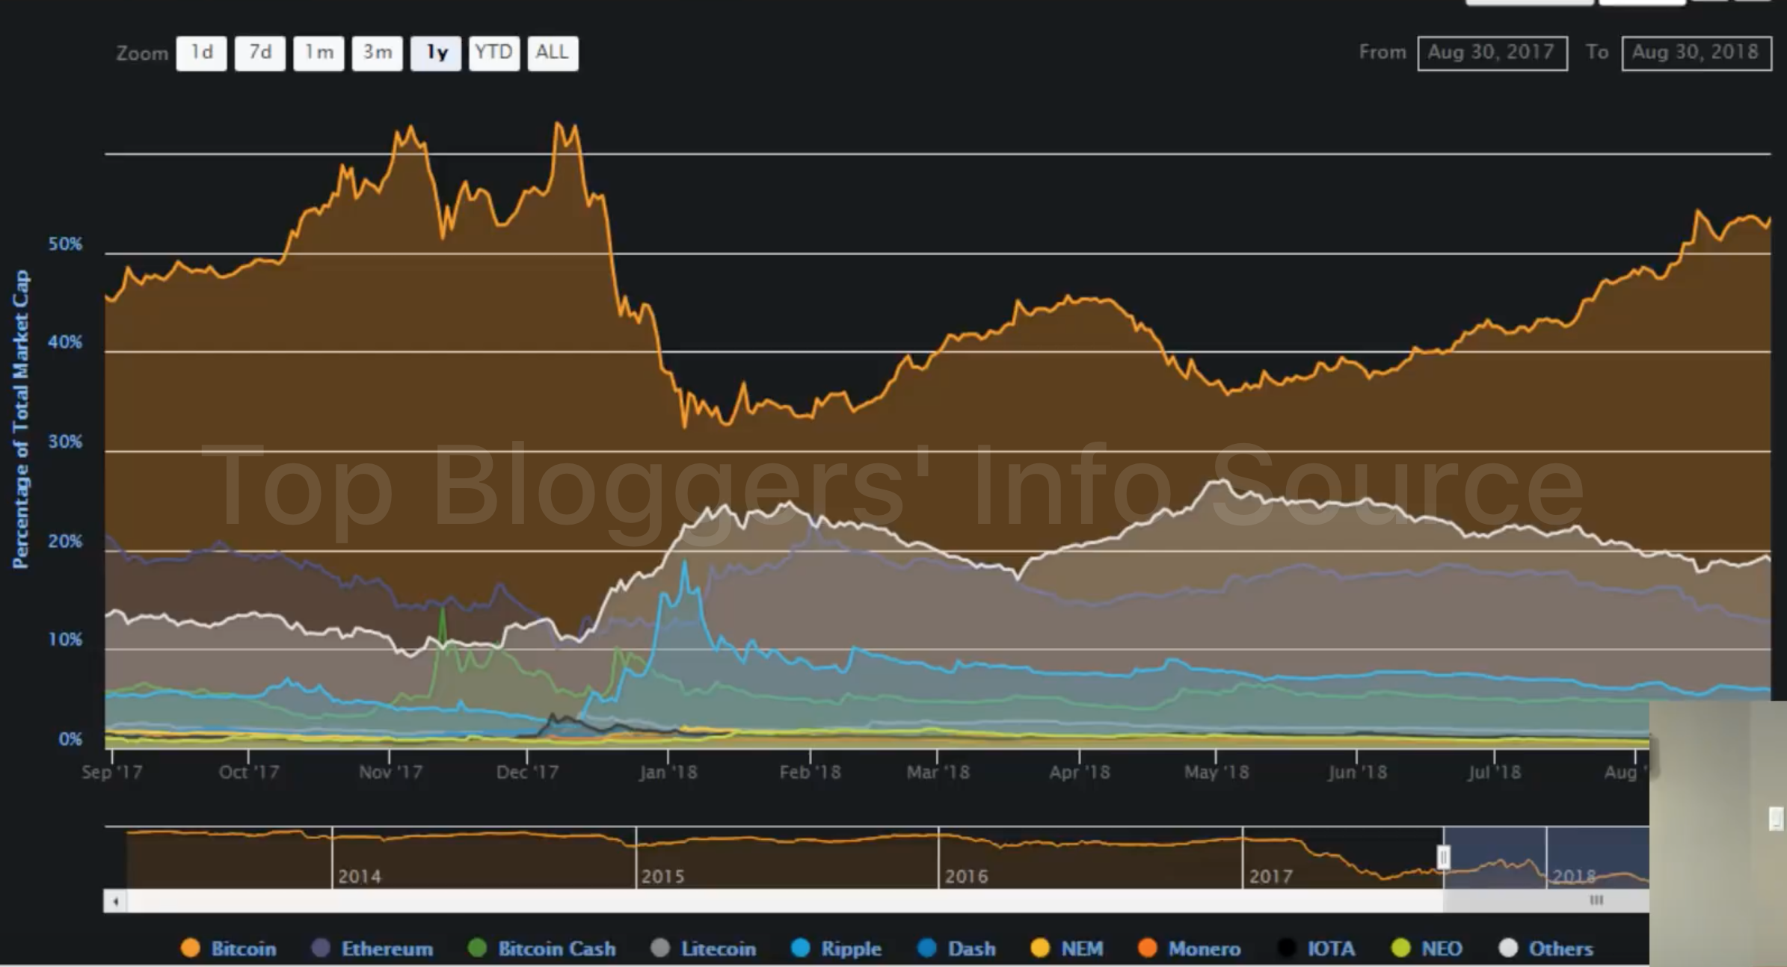
Task: Click the Ripple blue legend dot
Action: coord(801,948)
